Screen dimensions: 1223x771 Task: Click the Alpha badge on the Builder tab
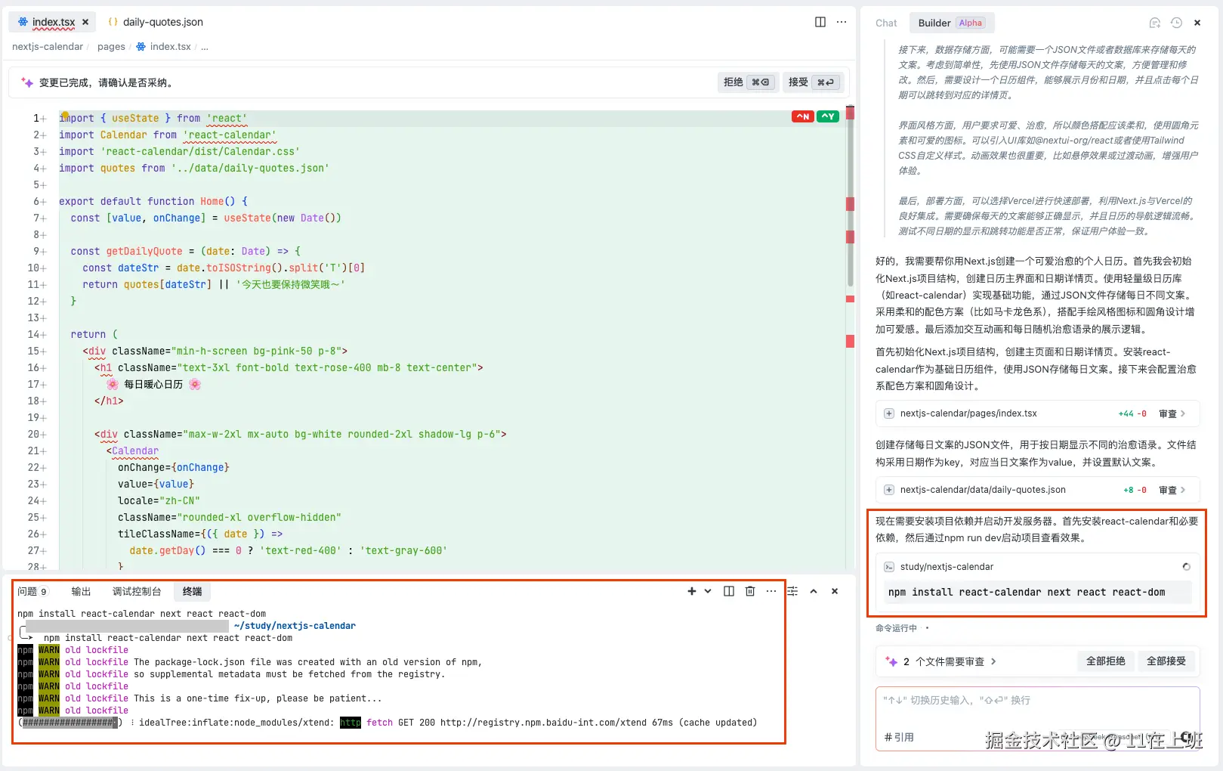[x=971, y=23]
